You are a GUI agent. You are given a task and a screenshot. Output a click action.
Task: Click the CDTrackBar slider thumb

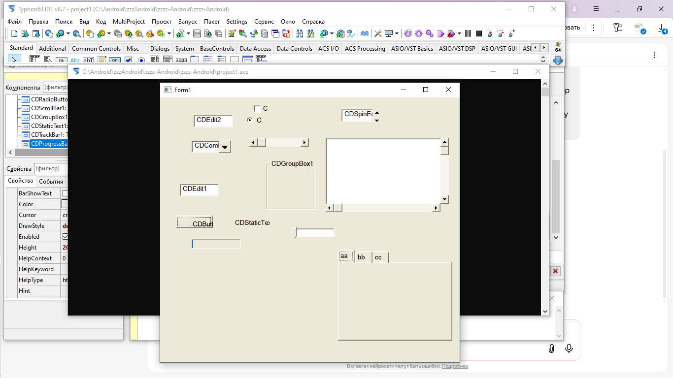point(295,232)
